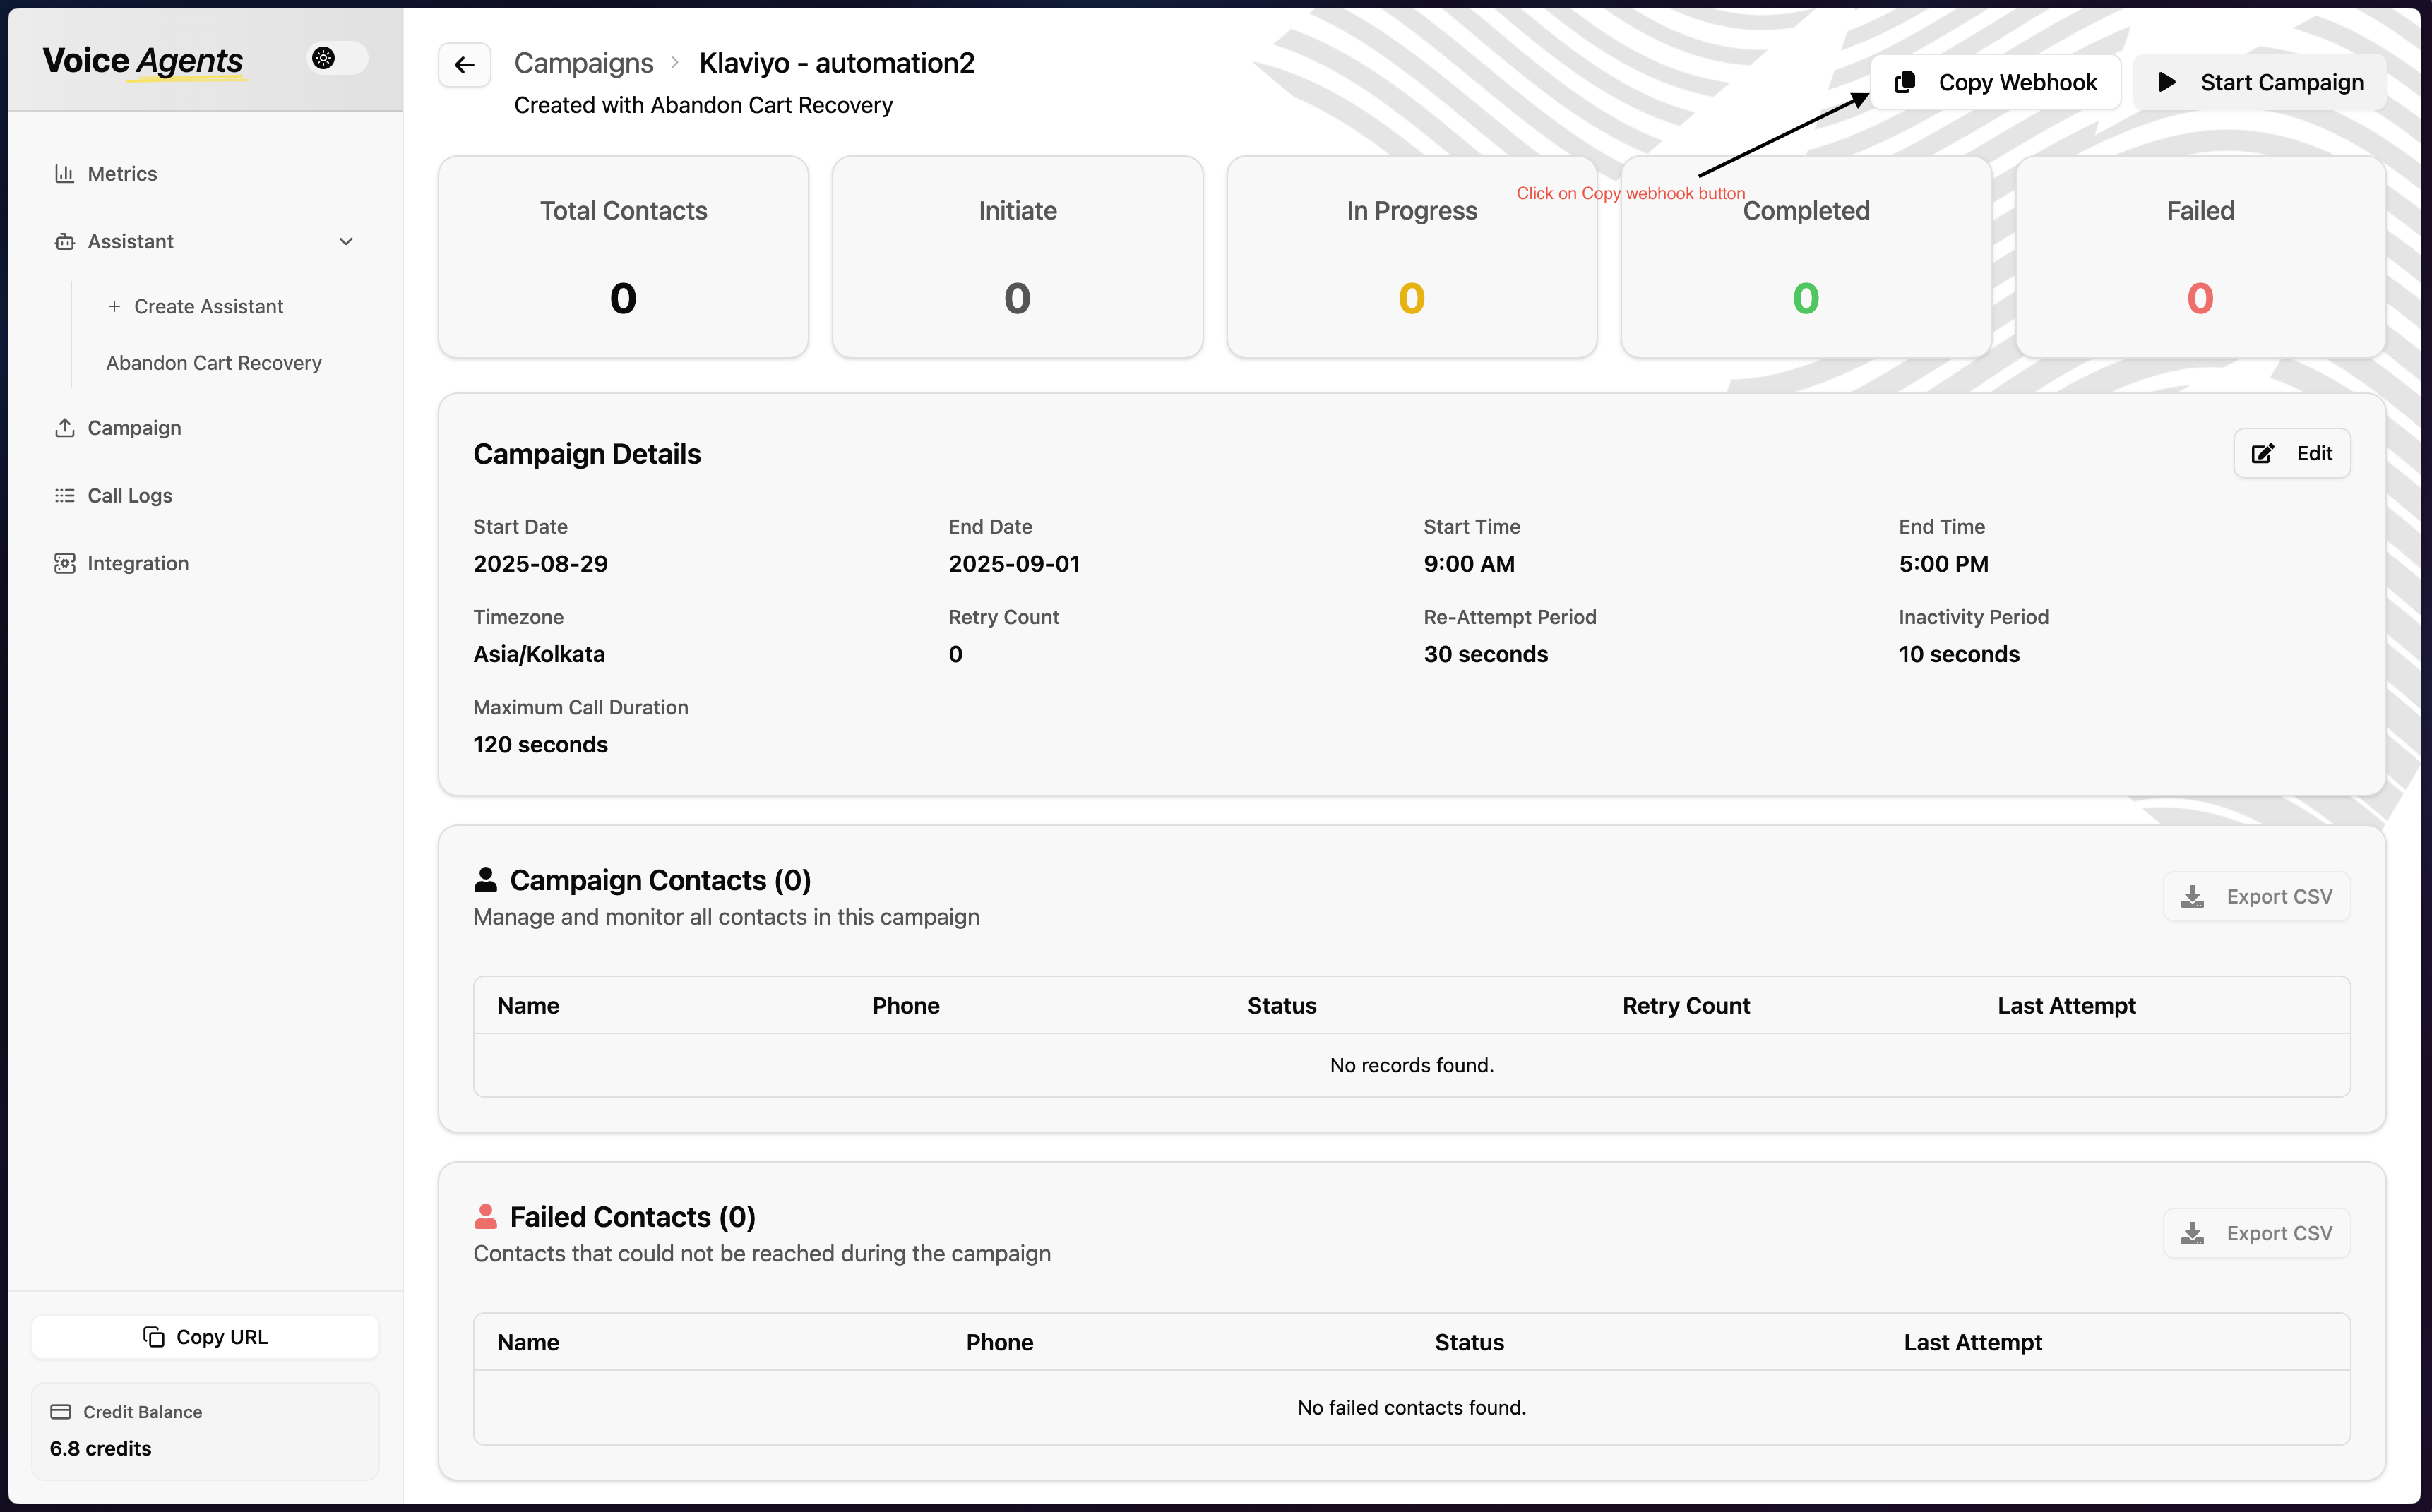Go to Campaign in sidebar

click(x=133, y=428)
